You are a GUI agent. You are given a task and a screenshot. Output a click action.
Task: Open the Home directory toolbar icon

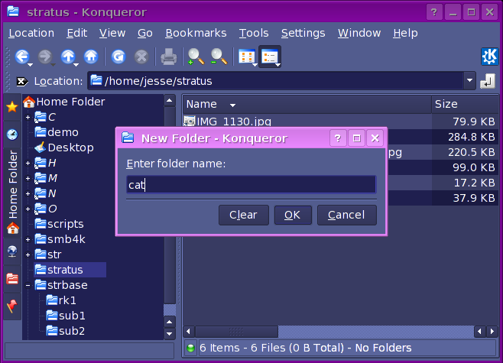tap(91, 57)
